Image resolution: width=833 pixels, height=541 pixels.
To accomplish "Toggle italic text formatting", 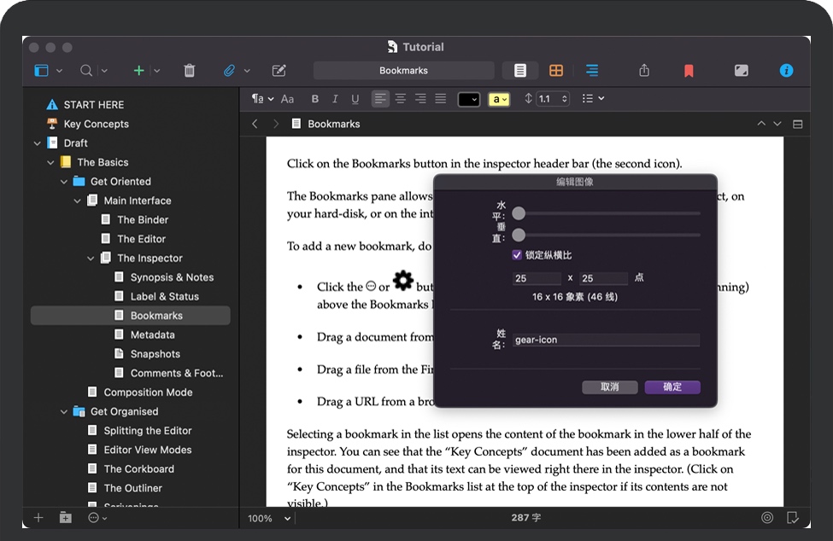I will coord(335,99).
